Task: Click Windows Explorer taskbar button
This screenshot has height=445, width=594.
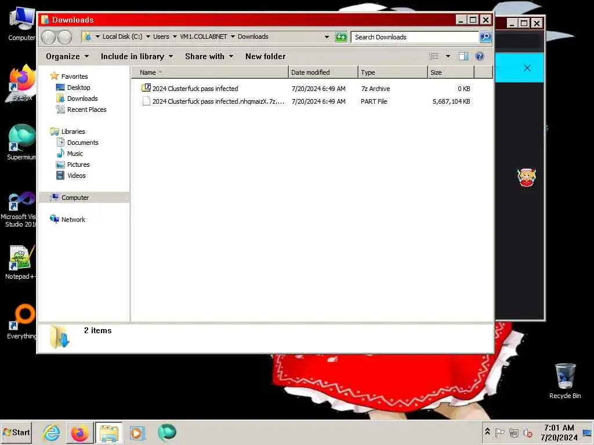Action: click(x=108, y=432)
